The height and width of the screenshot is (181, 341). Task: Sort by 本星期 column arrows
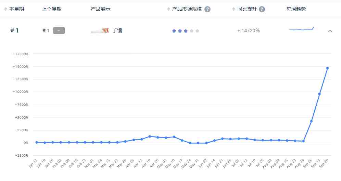point(5,9)
